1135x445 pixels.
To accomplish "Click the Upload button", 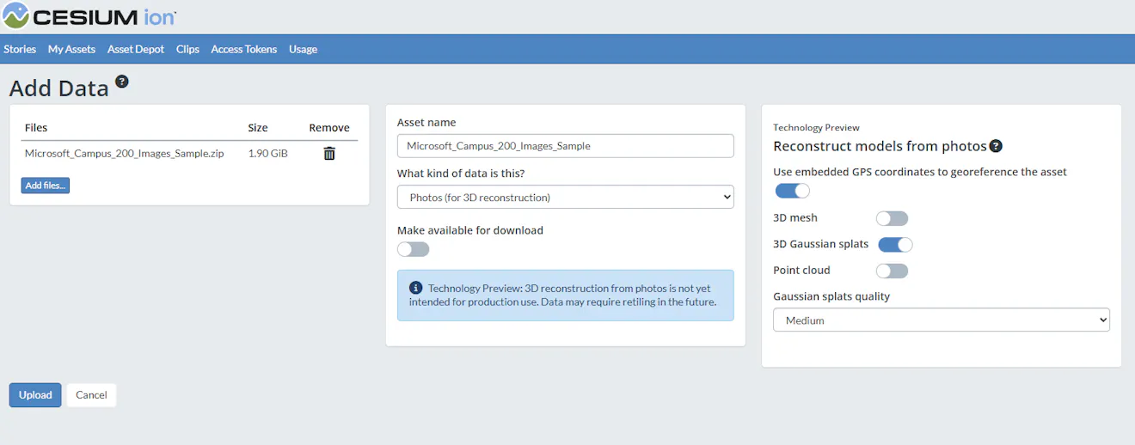I will click(35, 395).
